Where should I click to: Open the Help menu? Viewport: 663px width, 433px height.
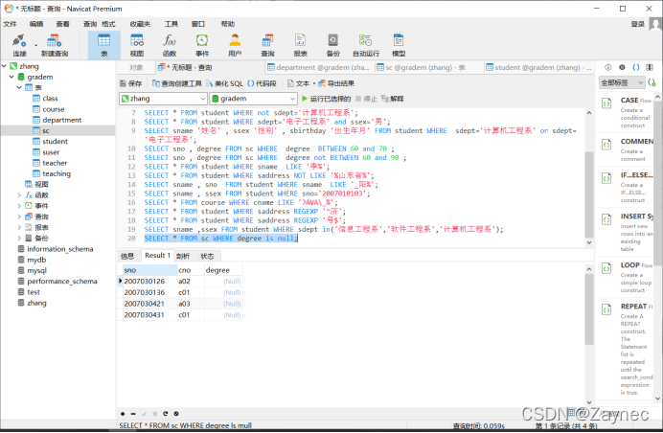point(228,24)
